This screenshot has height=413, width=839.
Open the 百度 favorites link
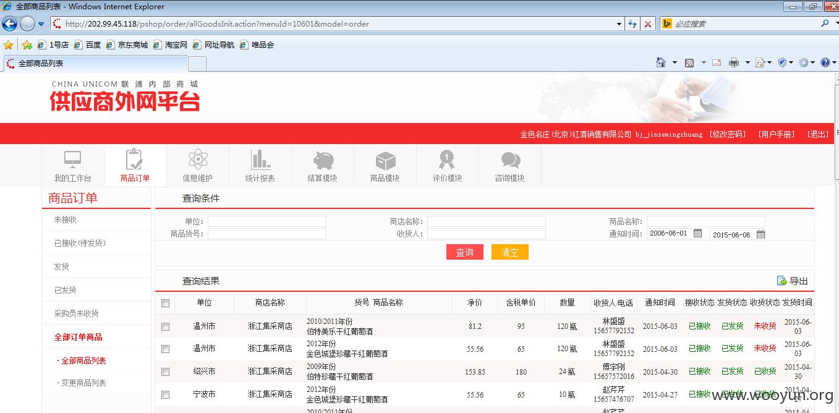click(87, 45)
